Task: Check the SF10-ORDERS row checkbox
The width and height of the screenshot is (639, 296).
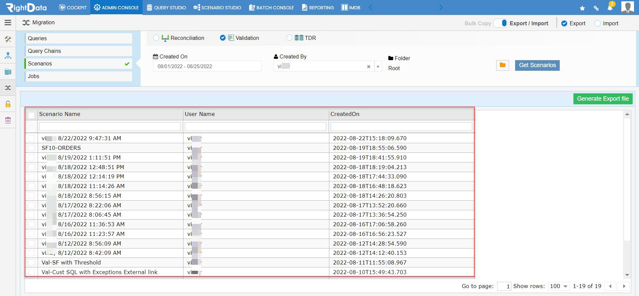Action: (x=32, y=148)
